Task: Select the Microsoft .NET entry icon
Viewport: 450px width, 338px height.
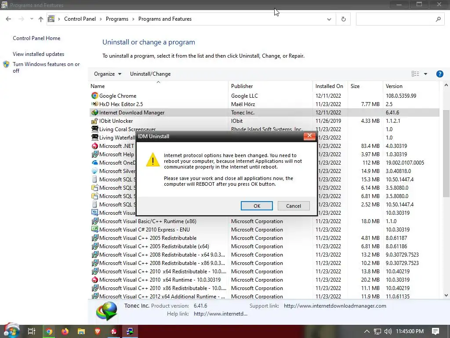Action: pyautogui.click(x=95, y=146)
